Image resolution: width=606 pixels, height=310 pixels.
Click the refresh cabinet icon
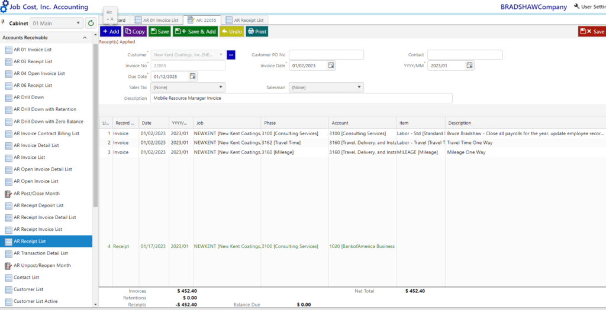point(91,23)
